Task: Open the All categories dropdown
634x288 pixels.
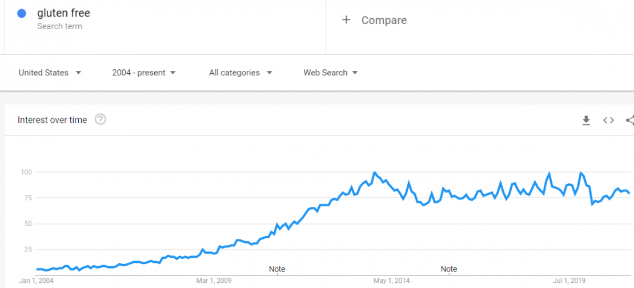Action: 240,73
